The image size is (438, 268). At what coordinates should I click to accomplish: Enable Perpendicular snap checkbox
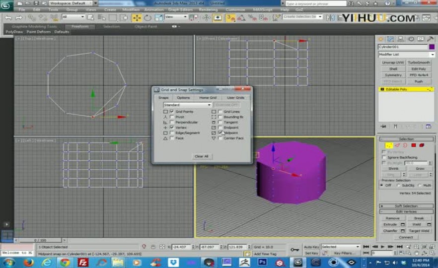[172, 122]
